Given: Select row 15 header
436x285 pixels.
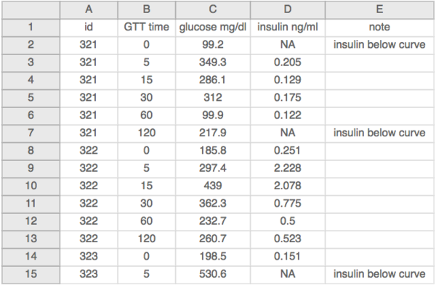Looking at the screenshot, I should coord(31,274).
